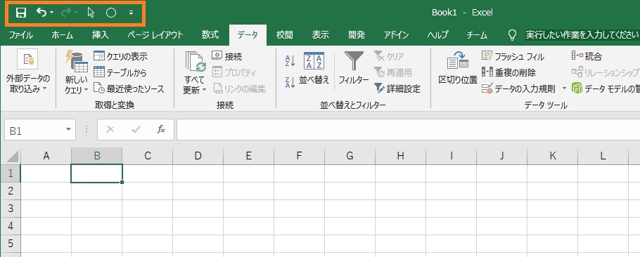Toggle the フィルター funnel button
This screenshot has height=257, width=640.
pos(354,68)
